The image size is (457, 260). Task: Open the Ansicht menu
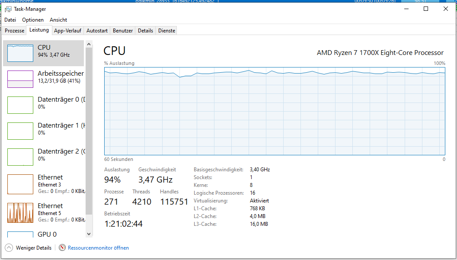coord(58,20)
